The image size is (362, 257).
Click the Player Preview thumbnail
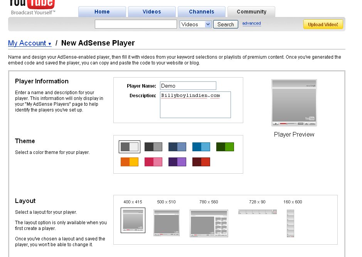tap(294, 103)
